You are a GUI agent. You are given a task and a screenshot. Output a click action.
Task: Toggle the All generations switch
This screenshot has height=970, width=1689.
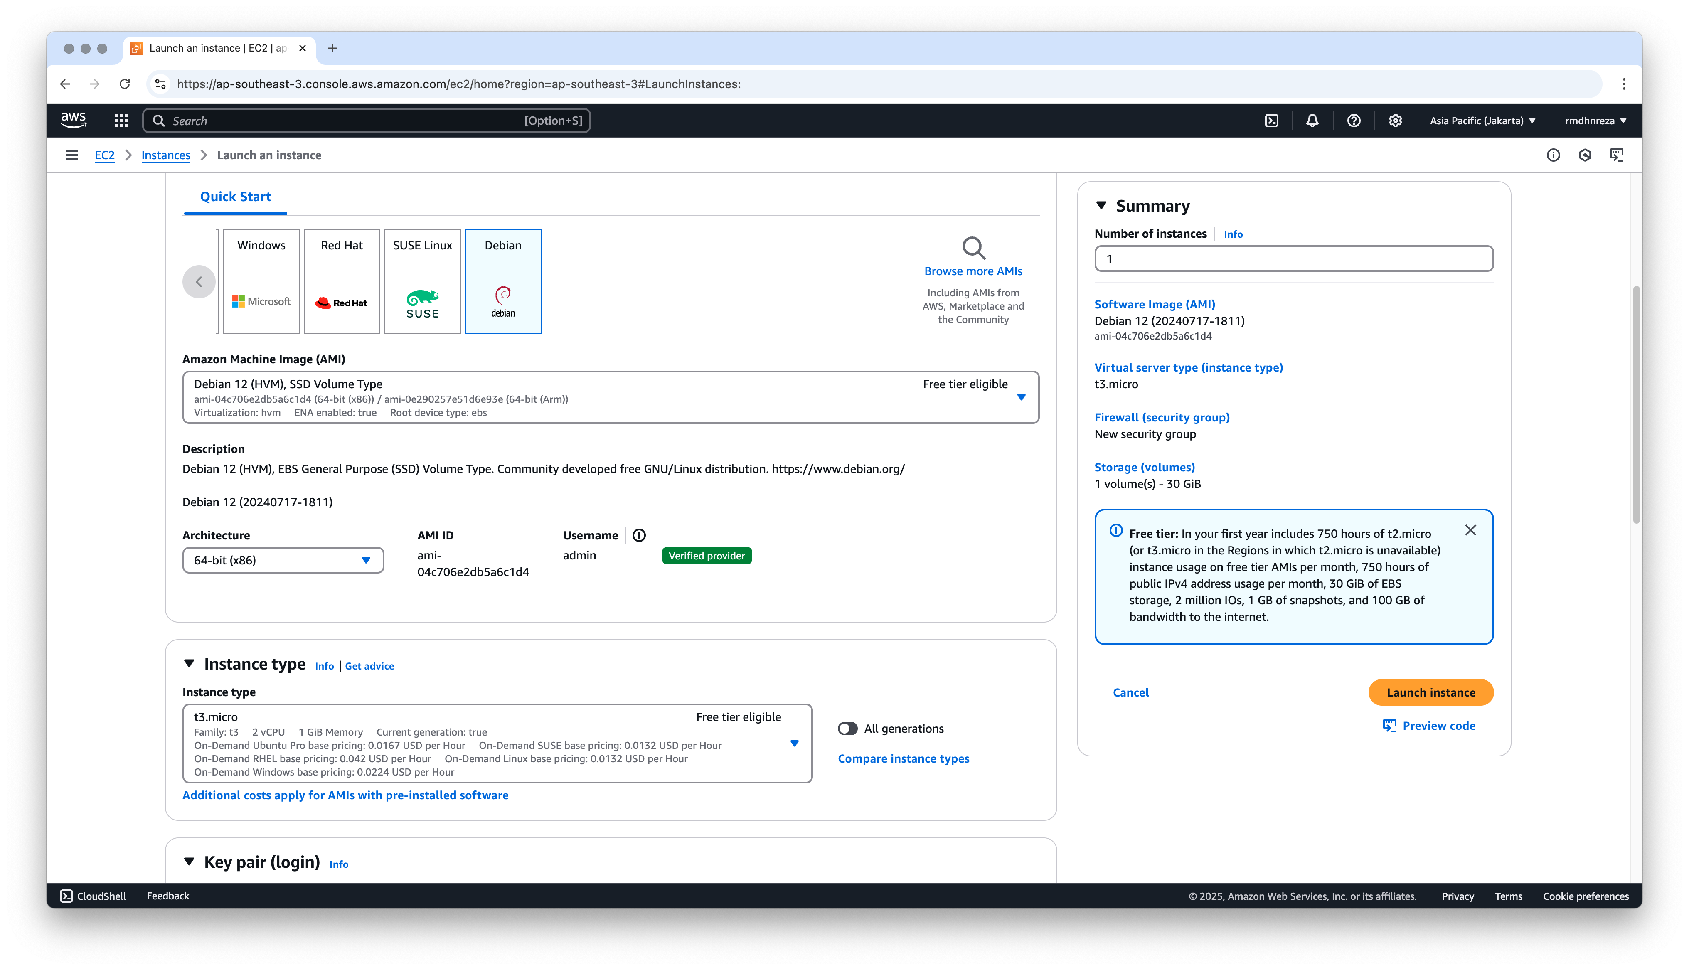[847, 729]
